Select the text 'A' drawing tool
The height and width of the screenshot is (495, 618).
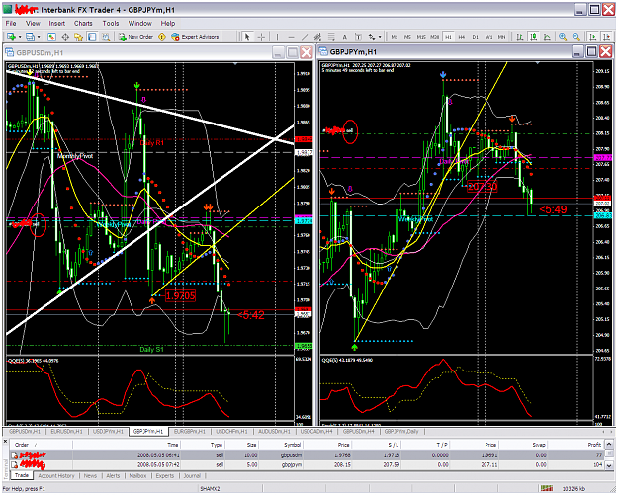[x=344, y=37]
